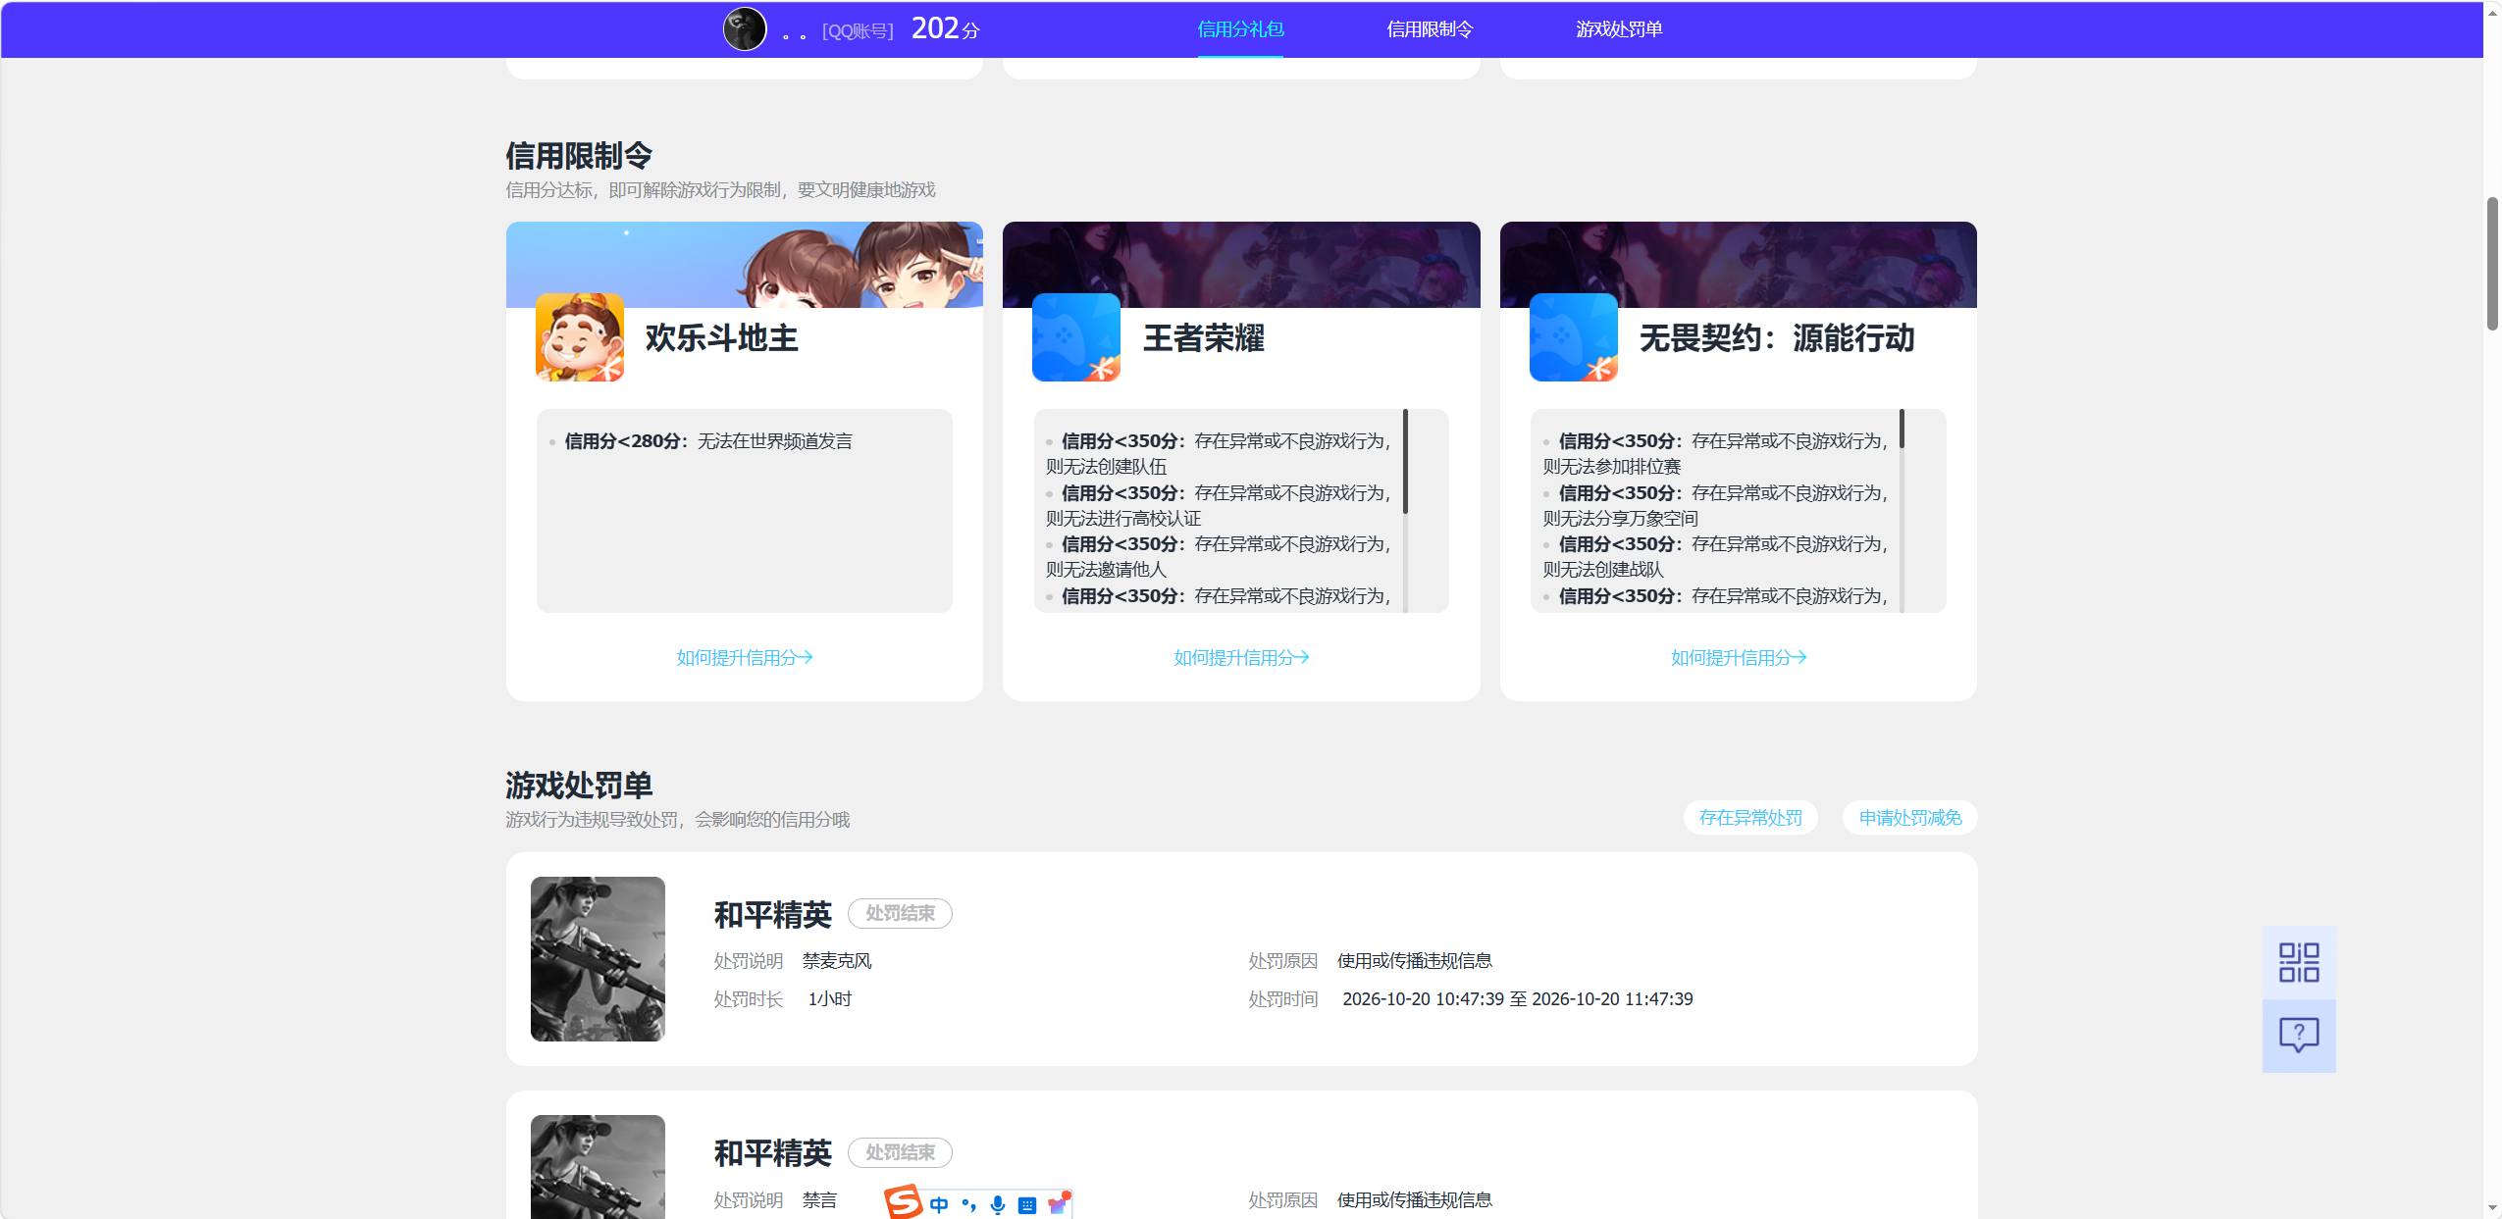The image size is (2502, 1219).
Task: Click the 王者荣耀 restriction list scrollbar
Action: (1405, 461)
